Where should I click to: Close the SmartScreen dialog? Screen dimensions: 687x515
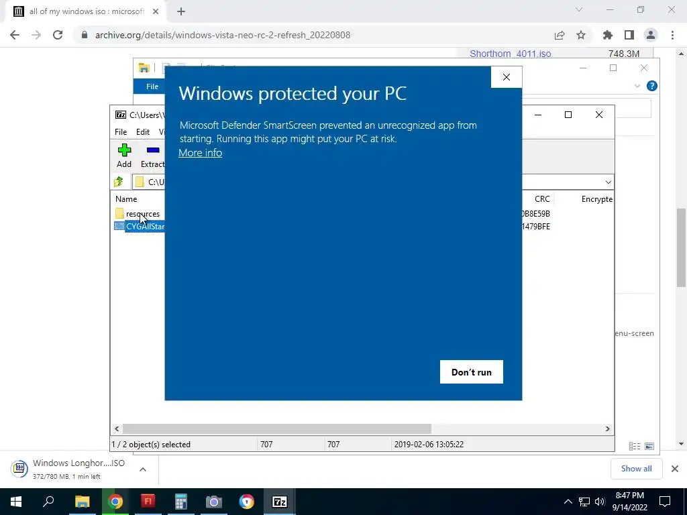pos(507,77)
